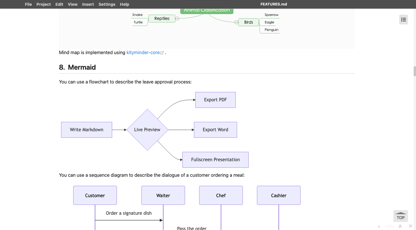Screen dimensions: 416x230
Task: Open the Insert menu
Action: pyautogui.click(x=88, y=4)
